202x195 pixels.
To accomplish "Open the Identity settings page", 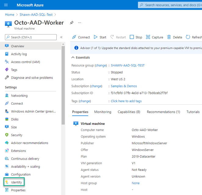I will [x=16, y=182].
